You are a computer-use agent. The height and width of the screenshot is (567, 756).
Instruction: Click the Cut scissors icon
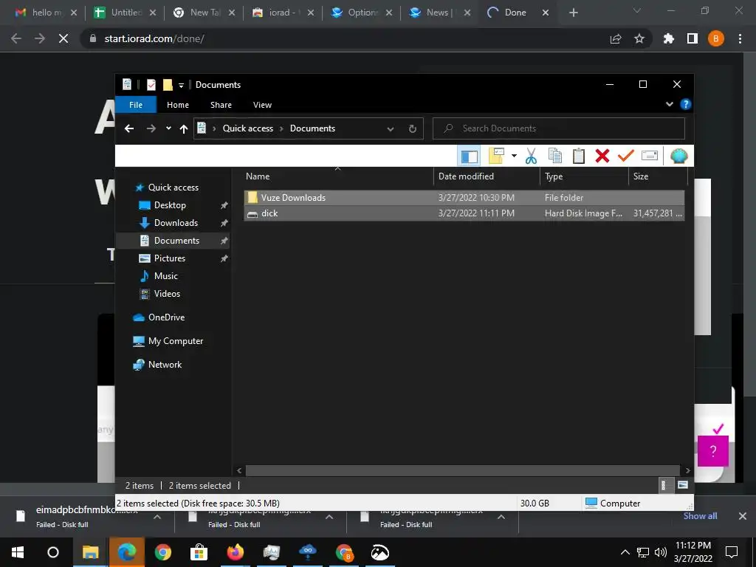[531, 157]
